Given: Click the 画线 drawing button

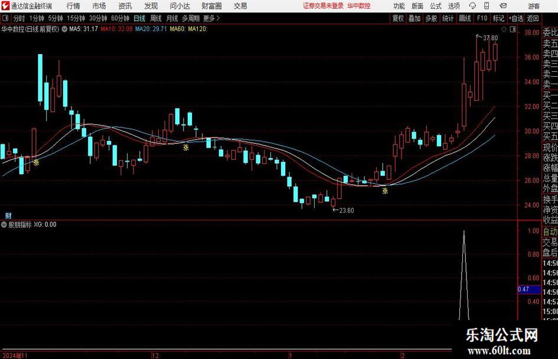Looking at the screenshot, I should [465, 18].
